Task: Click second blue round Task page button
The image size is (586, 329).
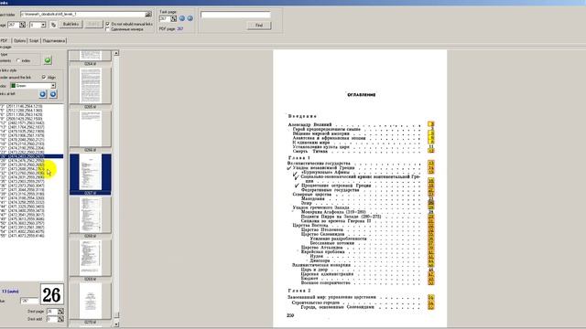Action: (x=190, y=18)
